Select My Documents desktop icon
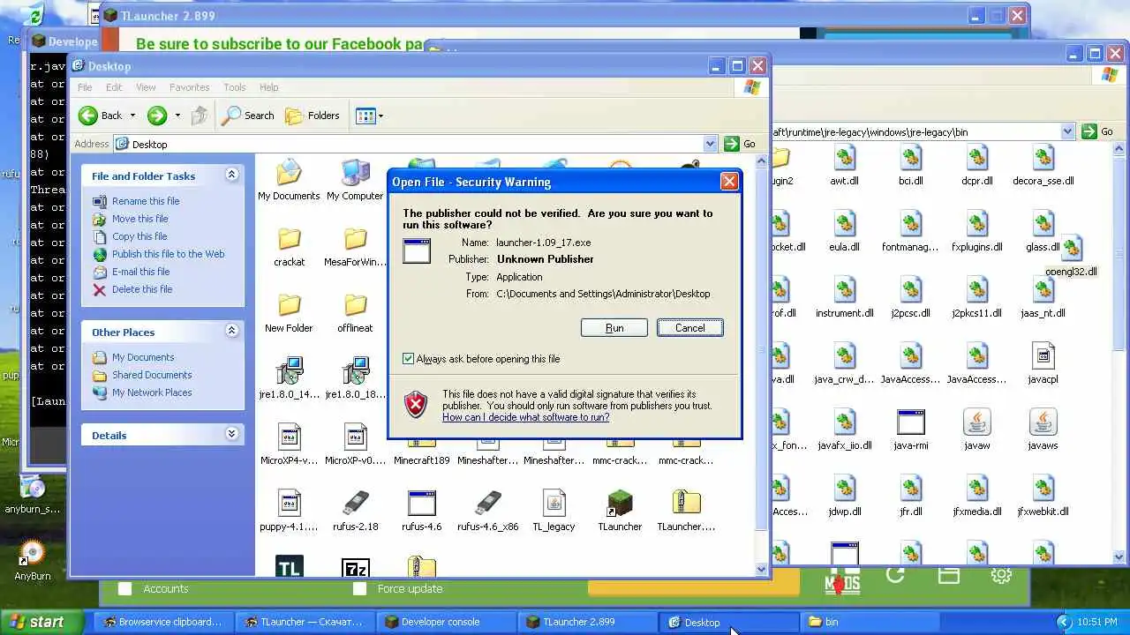Viewport: 1130px width, 635px height. (289, 174)
